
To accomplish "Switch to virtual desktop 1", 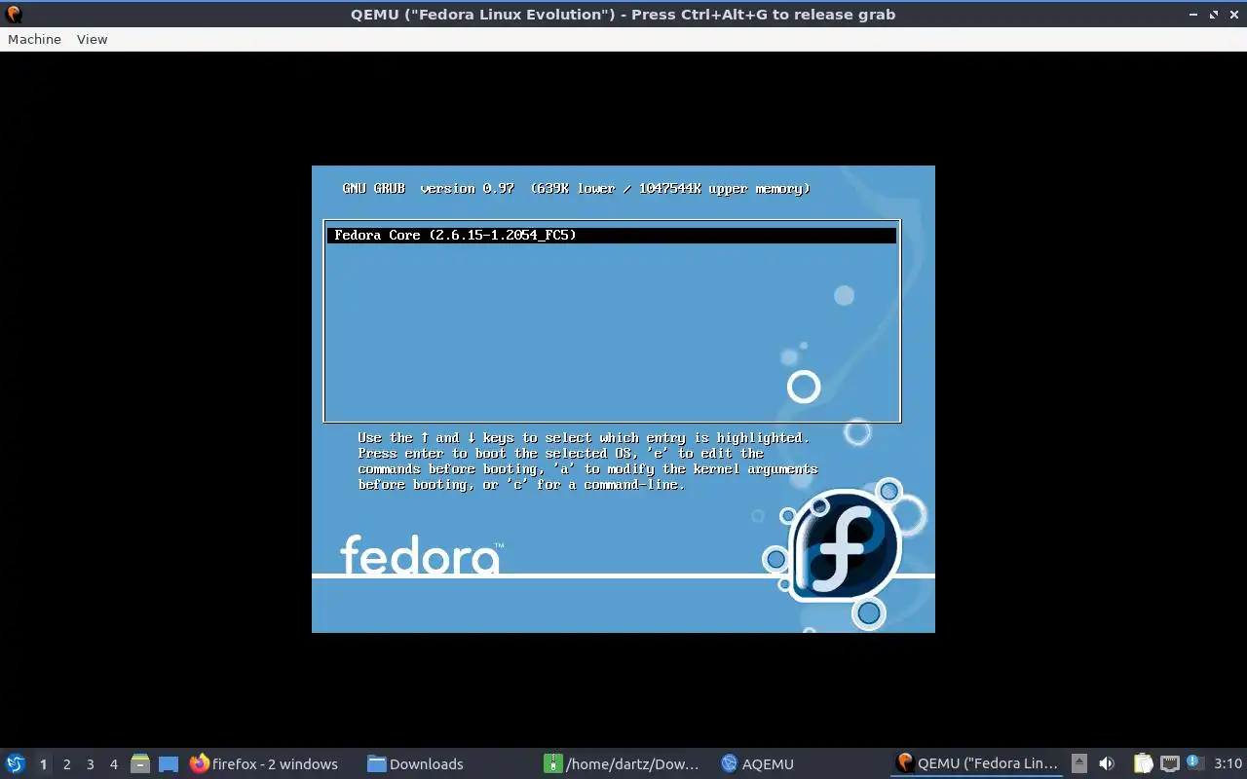I will pyautogui.click(x=43, y=764).
